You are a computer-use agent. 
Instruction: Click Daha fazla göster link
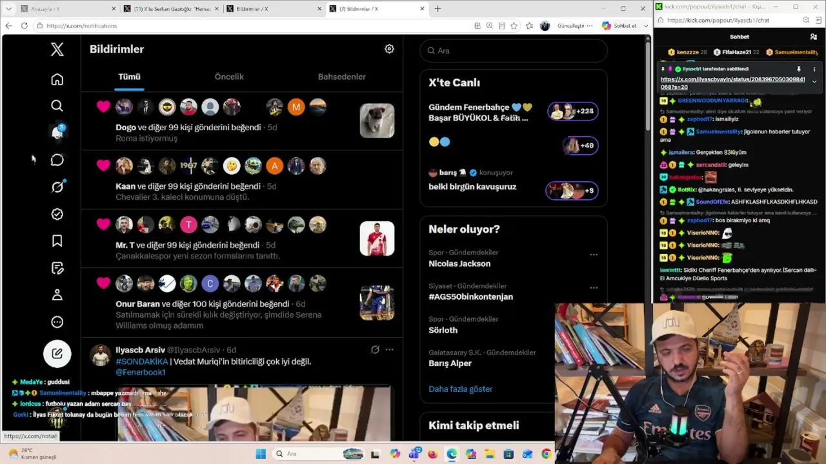461,389
